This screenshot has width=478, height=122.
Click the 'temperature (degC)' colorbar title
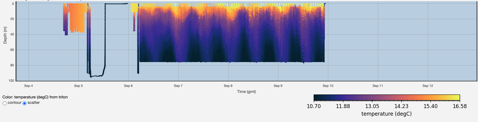(x=386, y=114)
